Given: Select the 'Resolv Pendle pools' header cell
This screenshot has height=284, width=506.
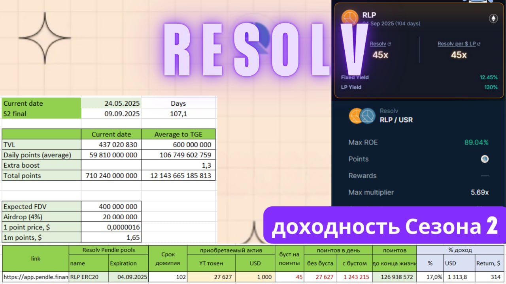Looking at the screenshot, I should click(109, 250).
